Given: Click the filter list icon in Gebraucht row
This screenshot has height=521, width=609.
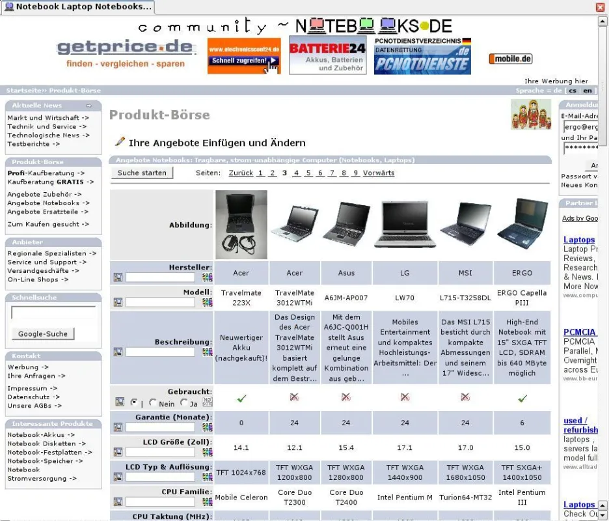Looking at the screenshot, I should (x=120, y=402).
